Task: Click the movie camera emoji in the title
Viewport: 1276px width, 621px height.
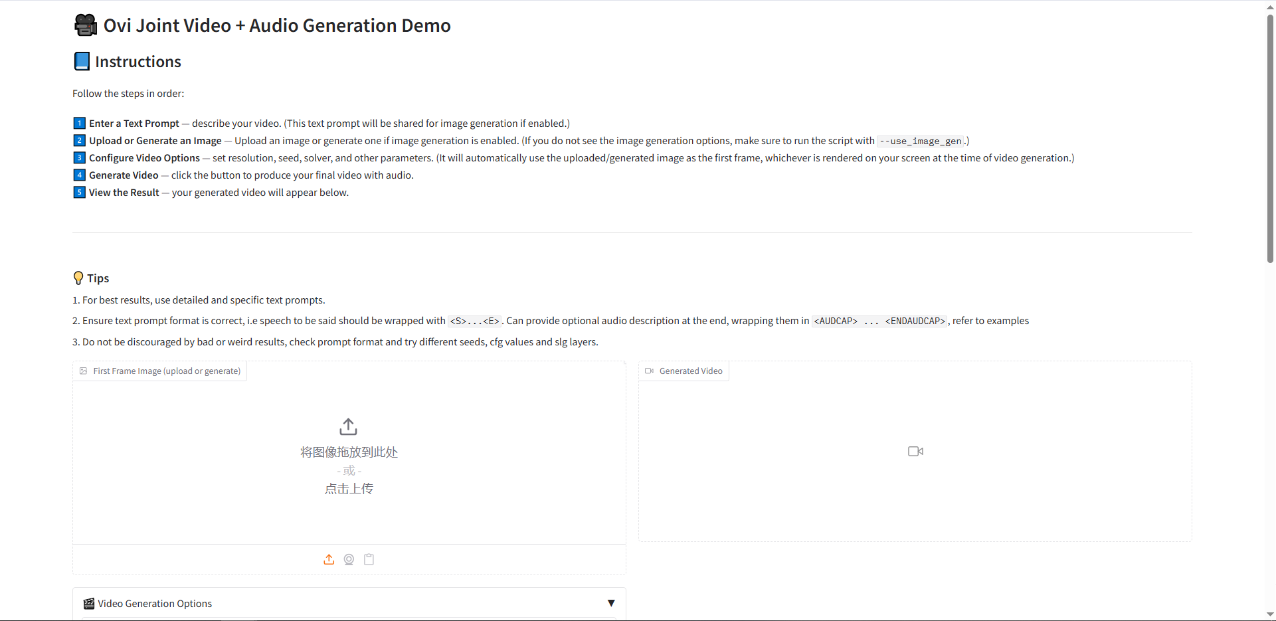Action: (86, 25)
